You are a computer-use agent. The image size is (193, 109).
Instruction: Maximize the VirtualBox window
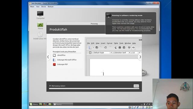point(151,3)
